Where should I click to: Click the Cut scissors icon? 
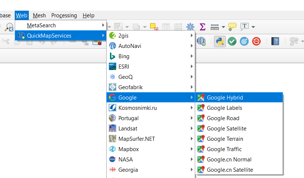[5, 41]
